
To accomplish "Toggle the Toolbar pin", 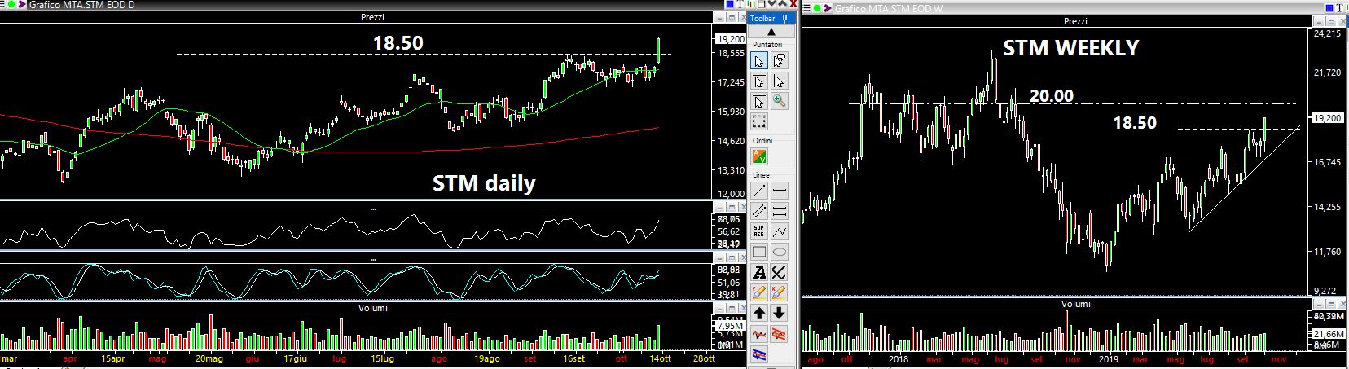I will [x=785, y=19].
